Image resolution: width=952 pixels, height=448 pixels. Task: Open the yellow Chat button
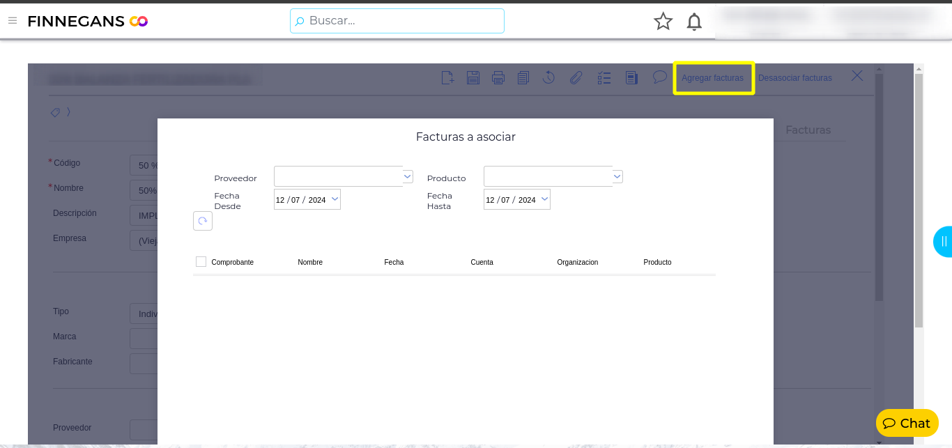pos(907,423)
